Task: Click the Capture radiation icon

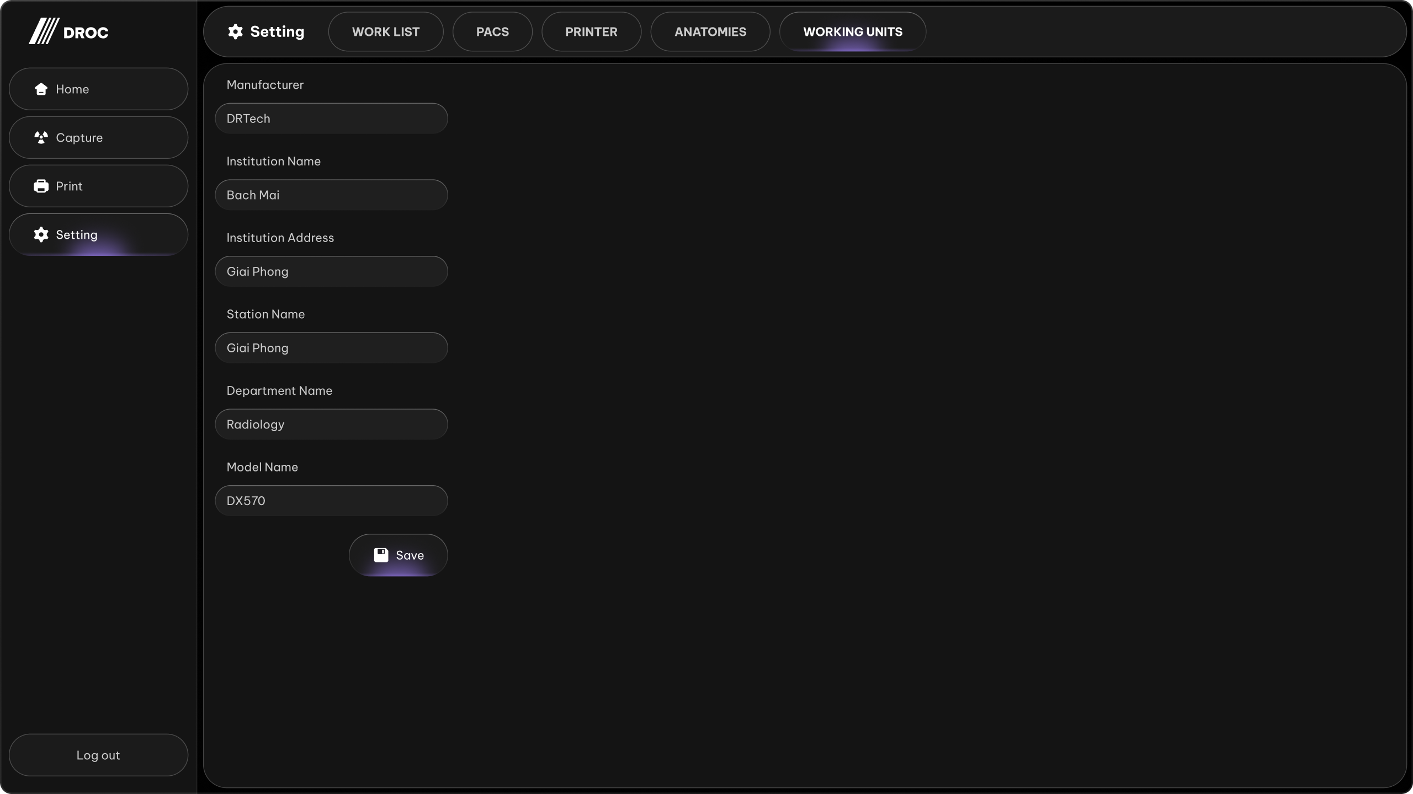Action: click(41, 137)
